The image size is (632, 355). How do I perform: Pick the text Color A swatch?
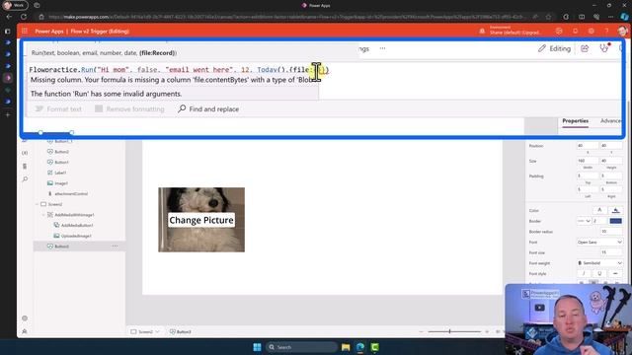point(599,210)
